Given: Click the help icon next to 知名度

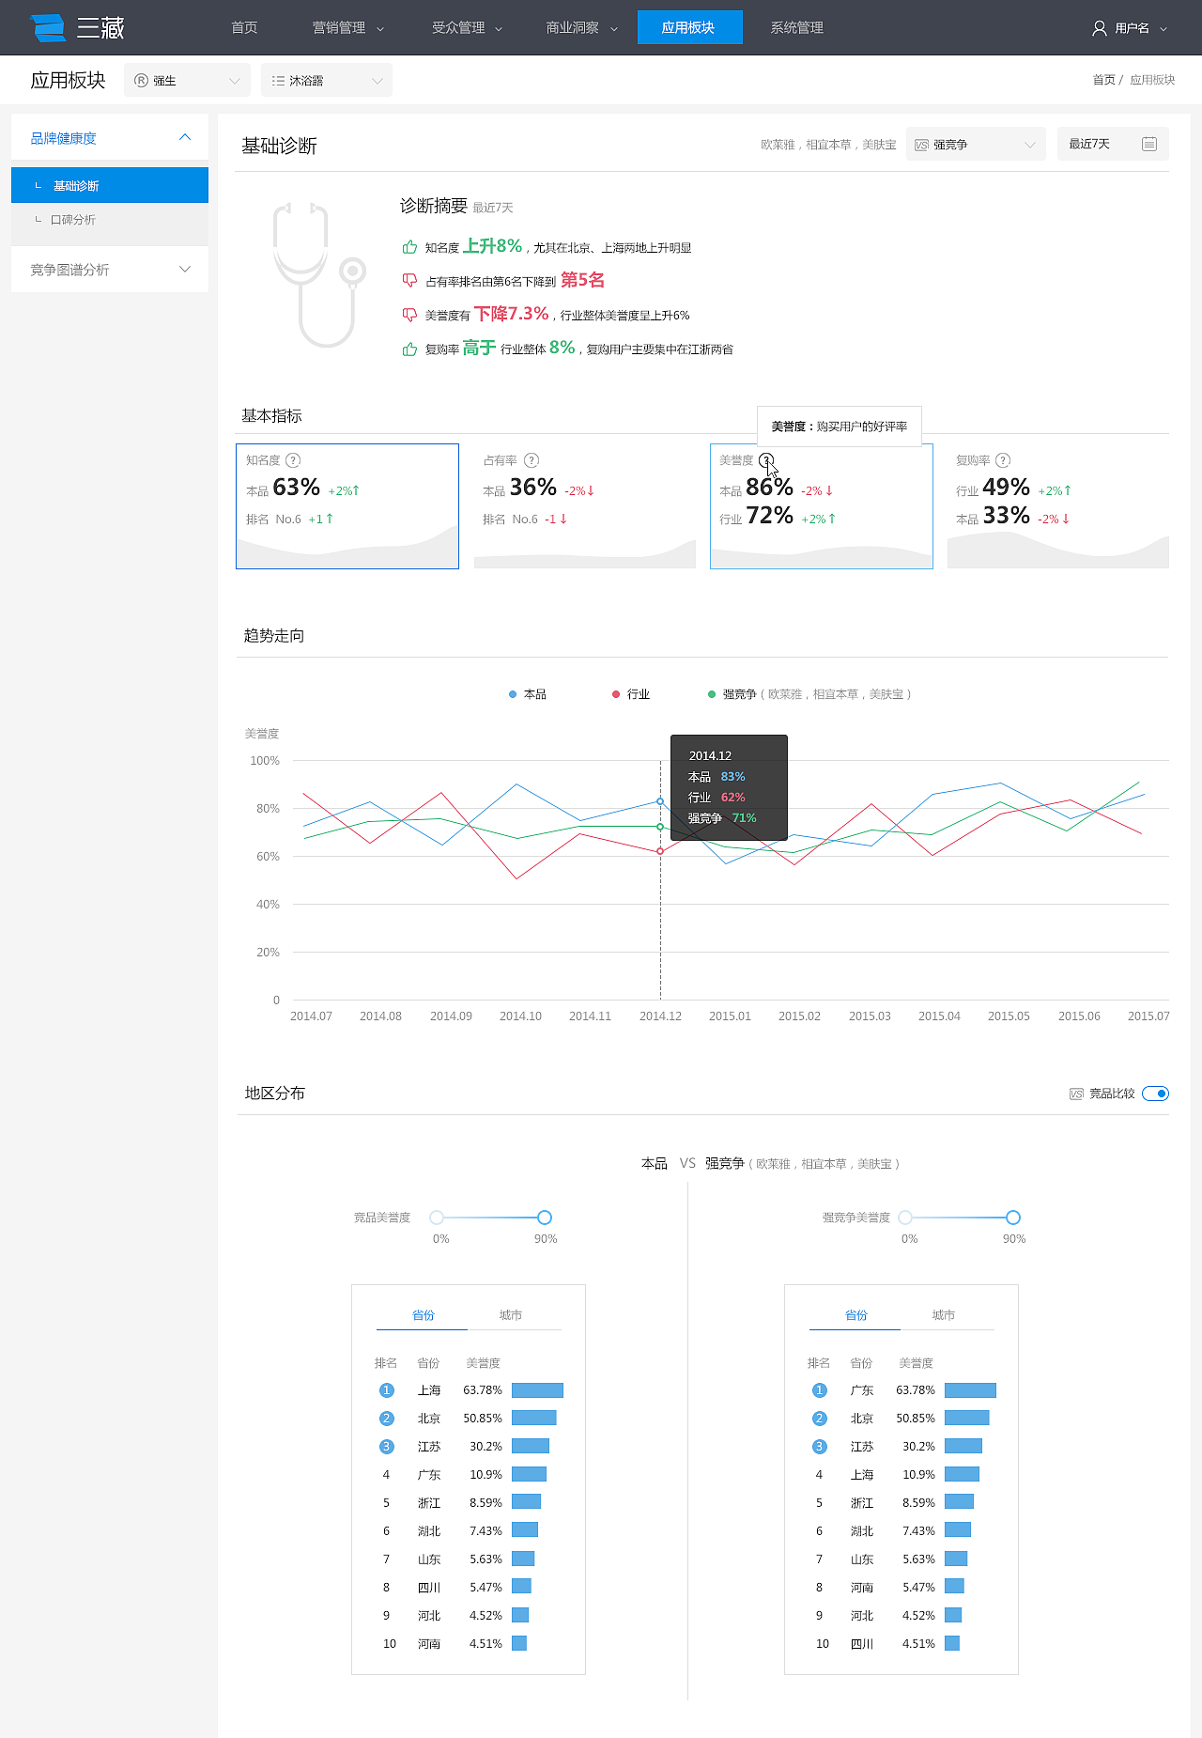Looking at the screenshot, I should (293, 460).
